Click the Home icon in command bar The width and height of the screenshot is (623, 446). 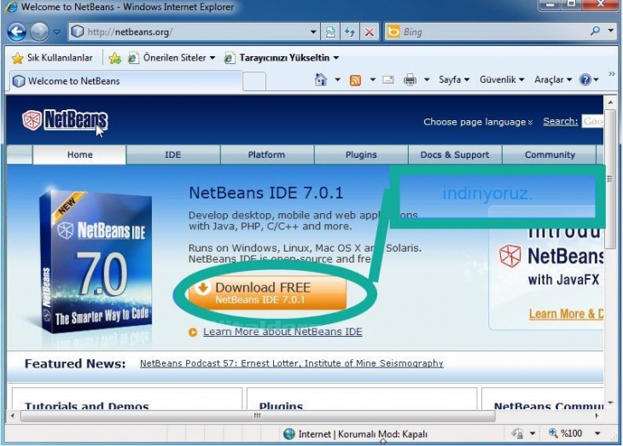321,80
